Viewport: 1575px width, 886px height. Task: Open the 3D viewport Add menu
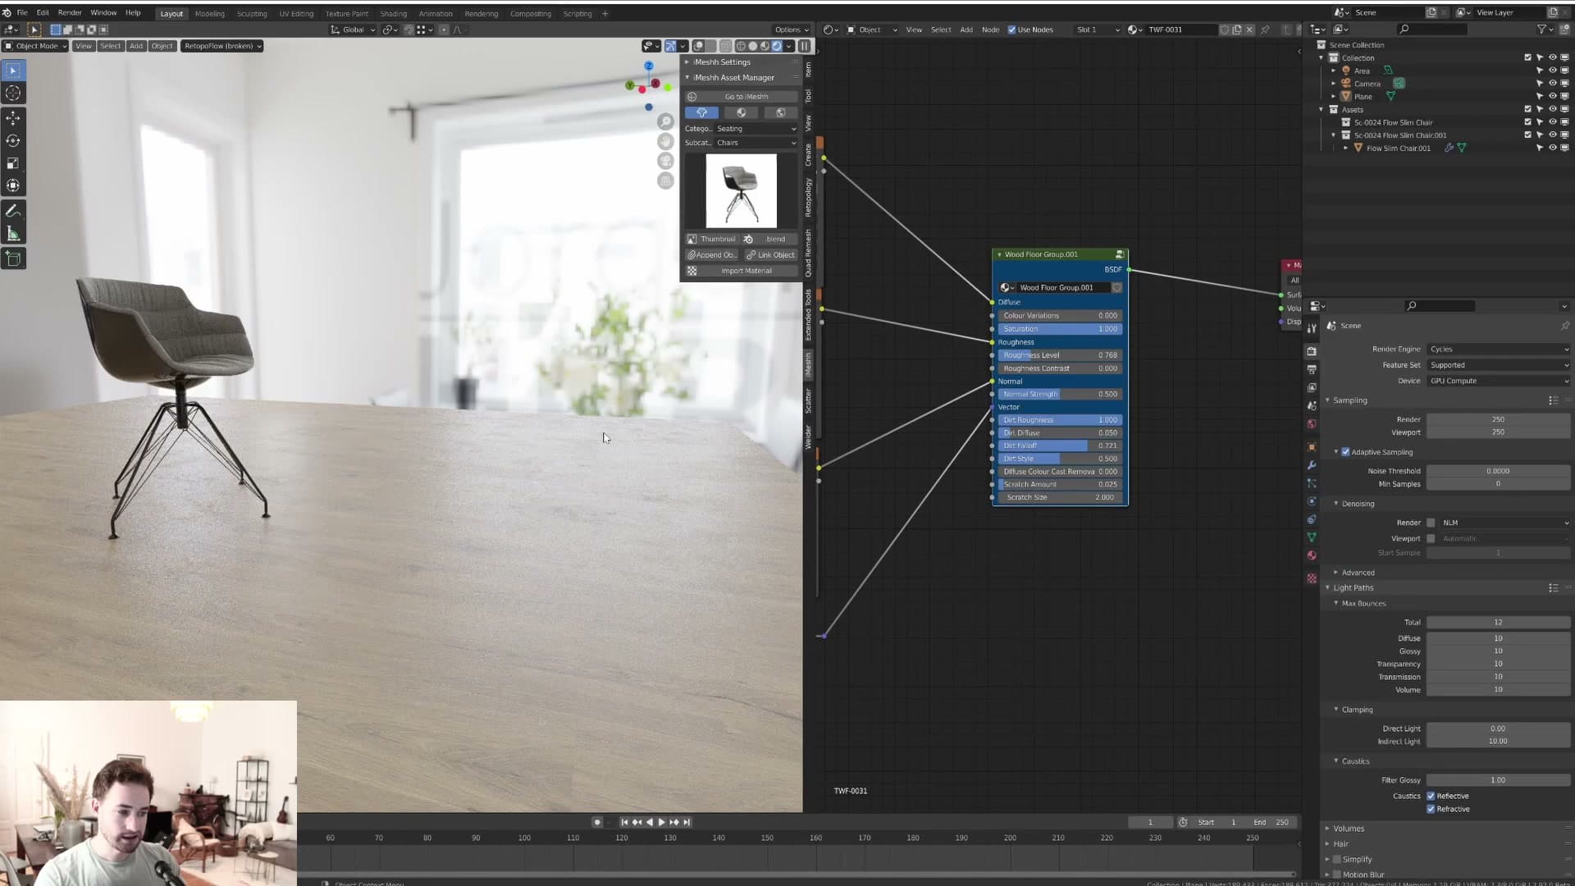[x=136, y=46]
